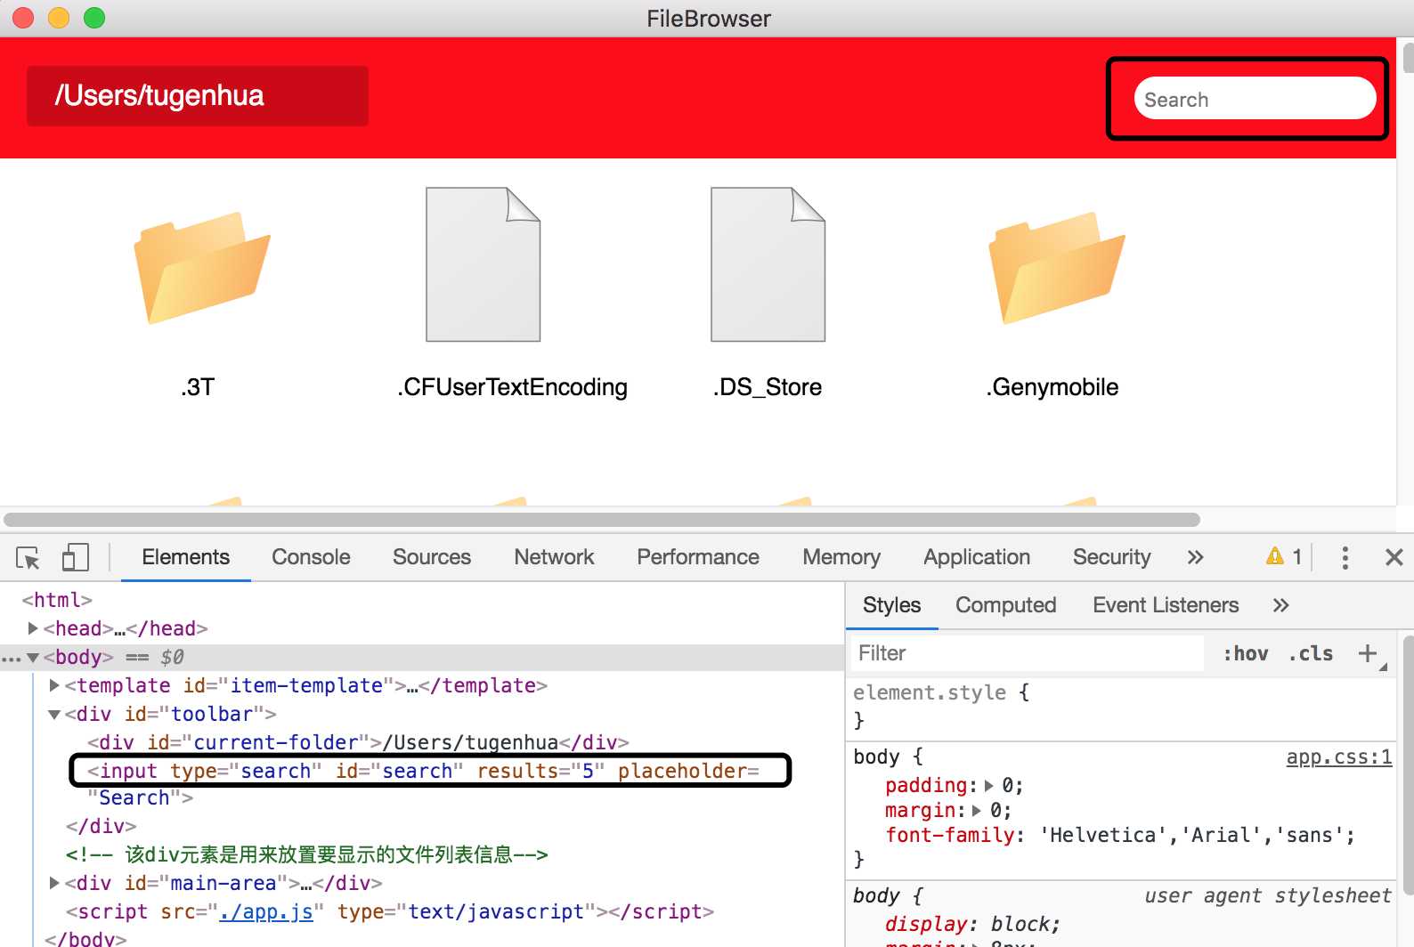The image size is (1414, 947).
Task: Click the .CFUserTextEncoding file name label
Action: click(513, 388)
